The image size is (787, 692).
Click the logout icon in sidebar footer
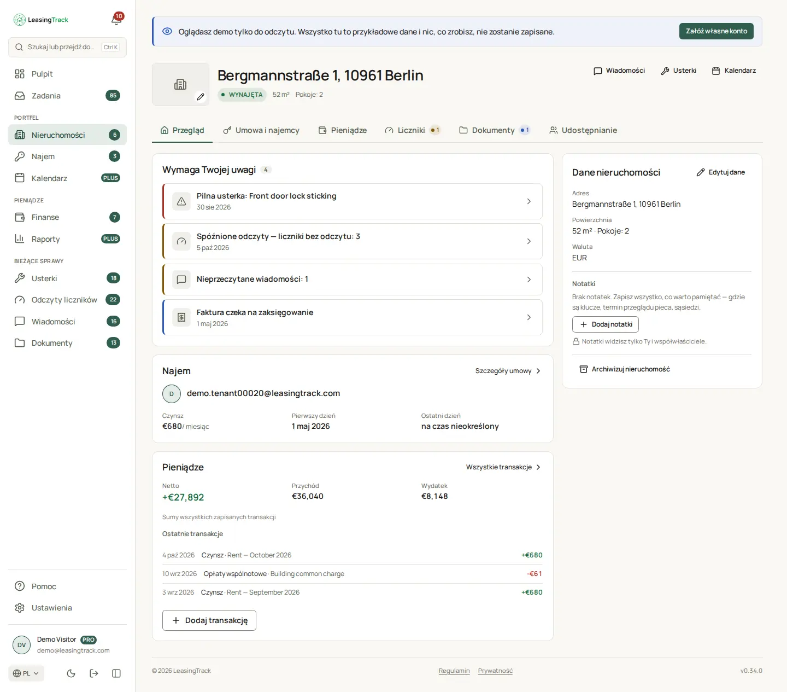pos(94,673)
